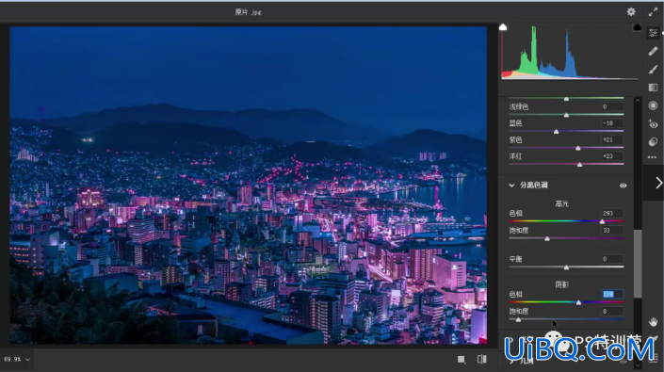Click the 平衡 slider handle
664x372 pixels.
point(566,267)
